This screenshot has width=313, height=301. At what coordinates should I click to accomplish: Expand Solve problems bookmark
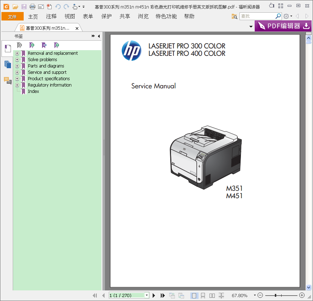(x=17, y=60)
